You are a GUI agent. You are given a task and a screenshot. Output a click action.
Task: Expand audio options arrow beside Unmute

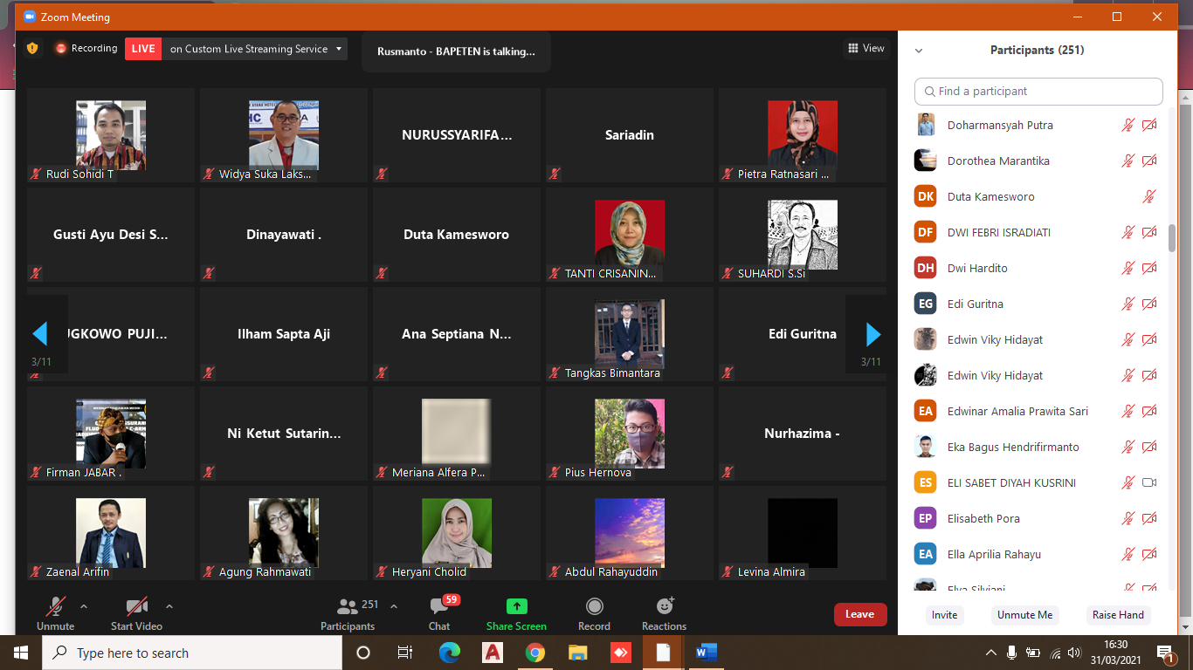pyautogui.click(x=84, y=606)
